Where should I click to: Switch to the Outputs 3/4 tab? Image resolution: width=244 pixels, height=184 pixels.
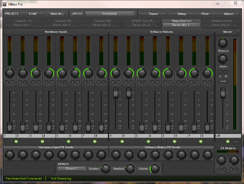[63, 21]
